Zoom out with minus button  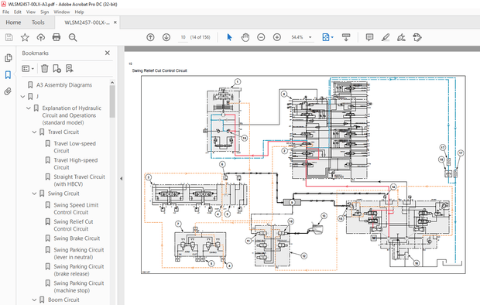click(261, 37)
